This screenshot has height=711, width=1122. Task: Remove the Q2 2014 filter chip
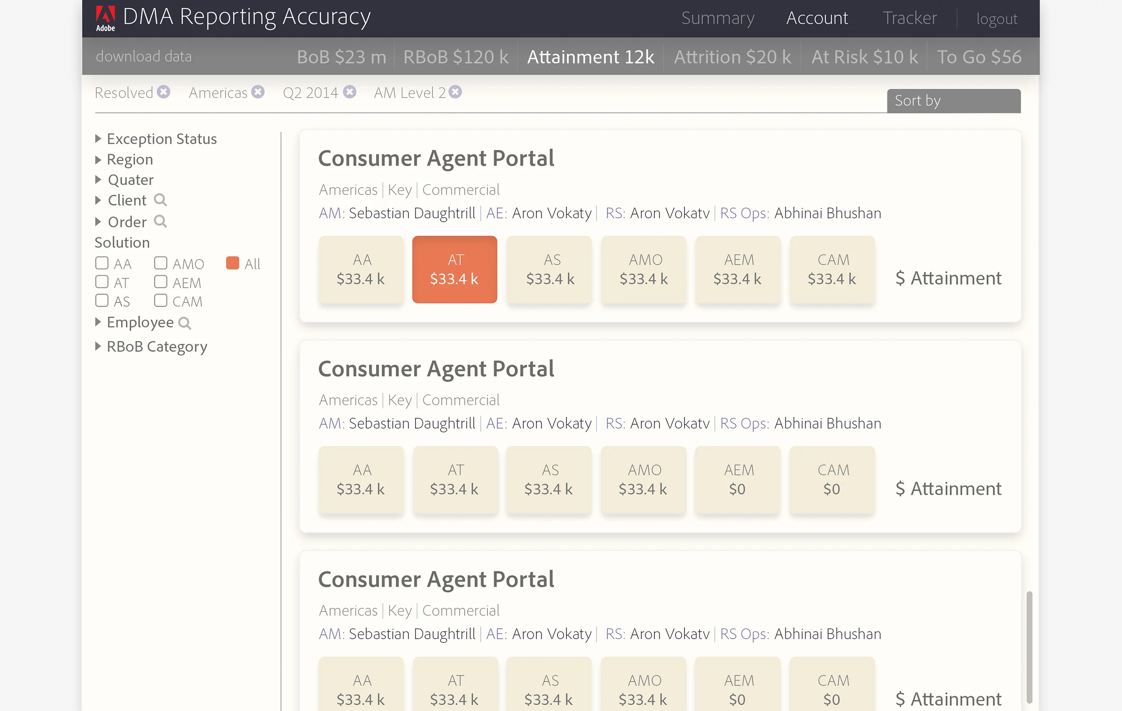350,92
